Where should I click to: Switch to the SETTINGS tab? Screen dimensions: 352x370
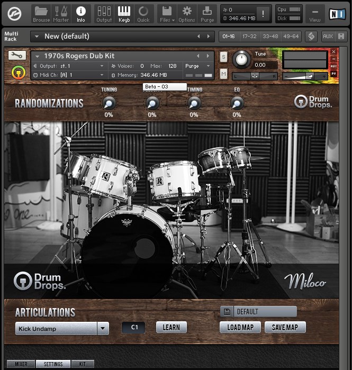click(53, 364)
